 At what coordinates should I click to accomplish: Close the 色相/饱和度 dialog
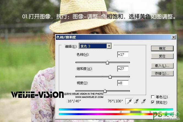(173, 37)
